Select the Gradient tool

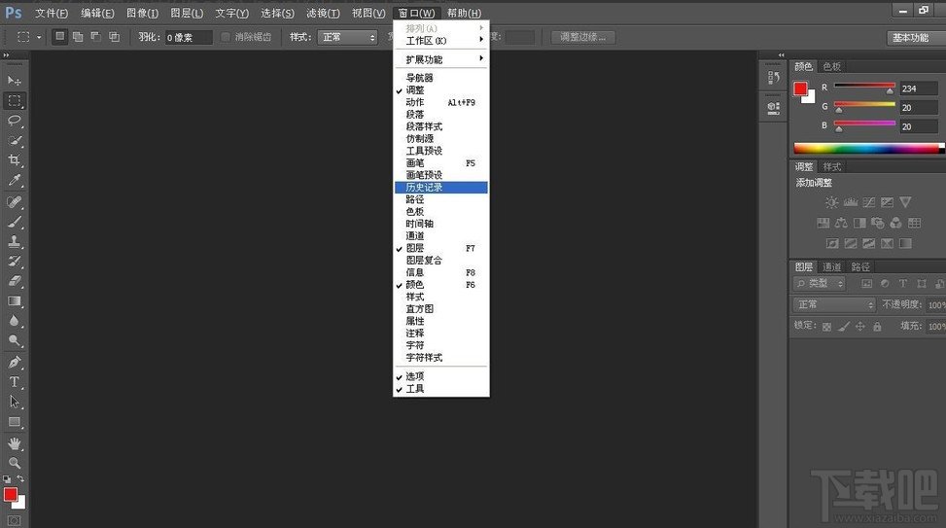point(15,300)
